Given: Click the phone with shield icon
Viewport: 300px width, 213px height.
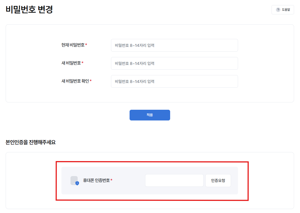Looking at the screenshot, I should coord(74,181).
